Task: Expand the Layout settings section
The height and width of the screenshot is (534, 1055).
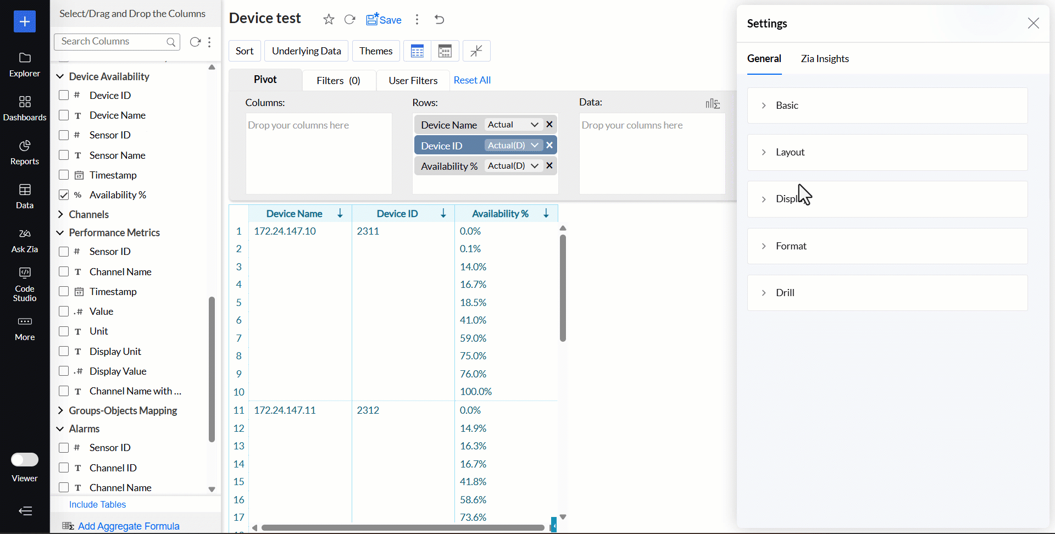Action: coord(887,152)
